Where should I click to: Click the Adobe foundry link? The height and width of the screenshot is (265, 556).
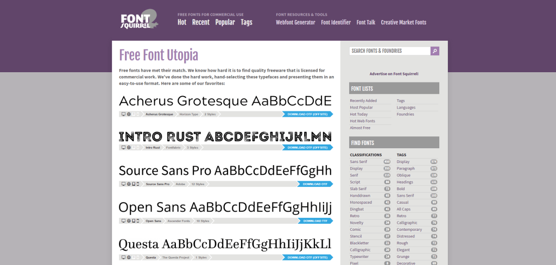[x=180, y=184]
